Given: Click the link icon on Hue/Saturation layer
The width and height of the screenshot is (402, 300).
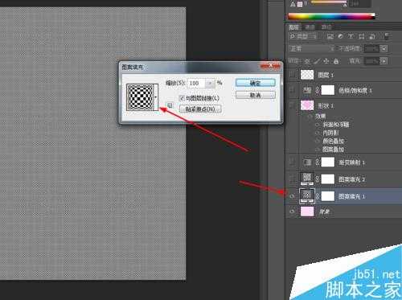Looking at the screenshot, I should [318, 90].
